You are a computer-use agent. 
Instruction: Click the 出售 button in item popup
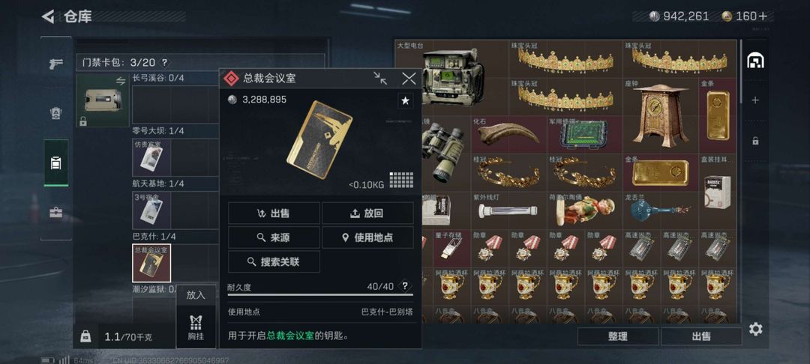274,213
